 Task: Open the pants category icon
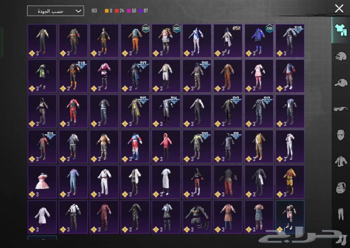[341, 214]
